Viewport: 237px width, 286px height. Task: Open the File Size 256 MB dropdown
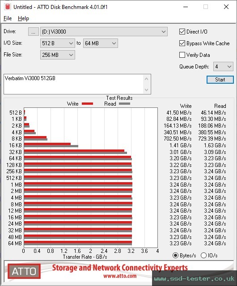(x=58, y=55)
